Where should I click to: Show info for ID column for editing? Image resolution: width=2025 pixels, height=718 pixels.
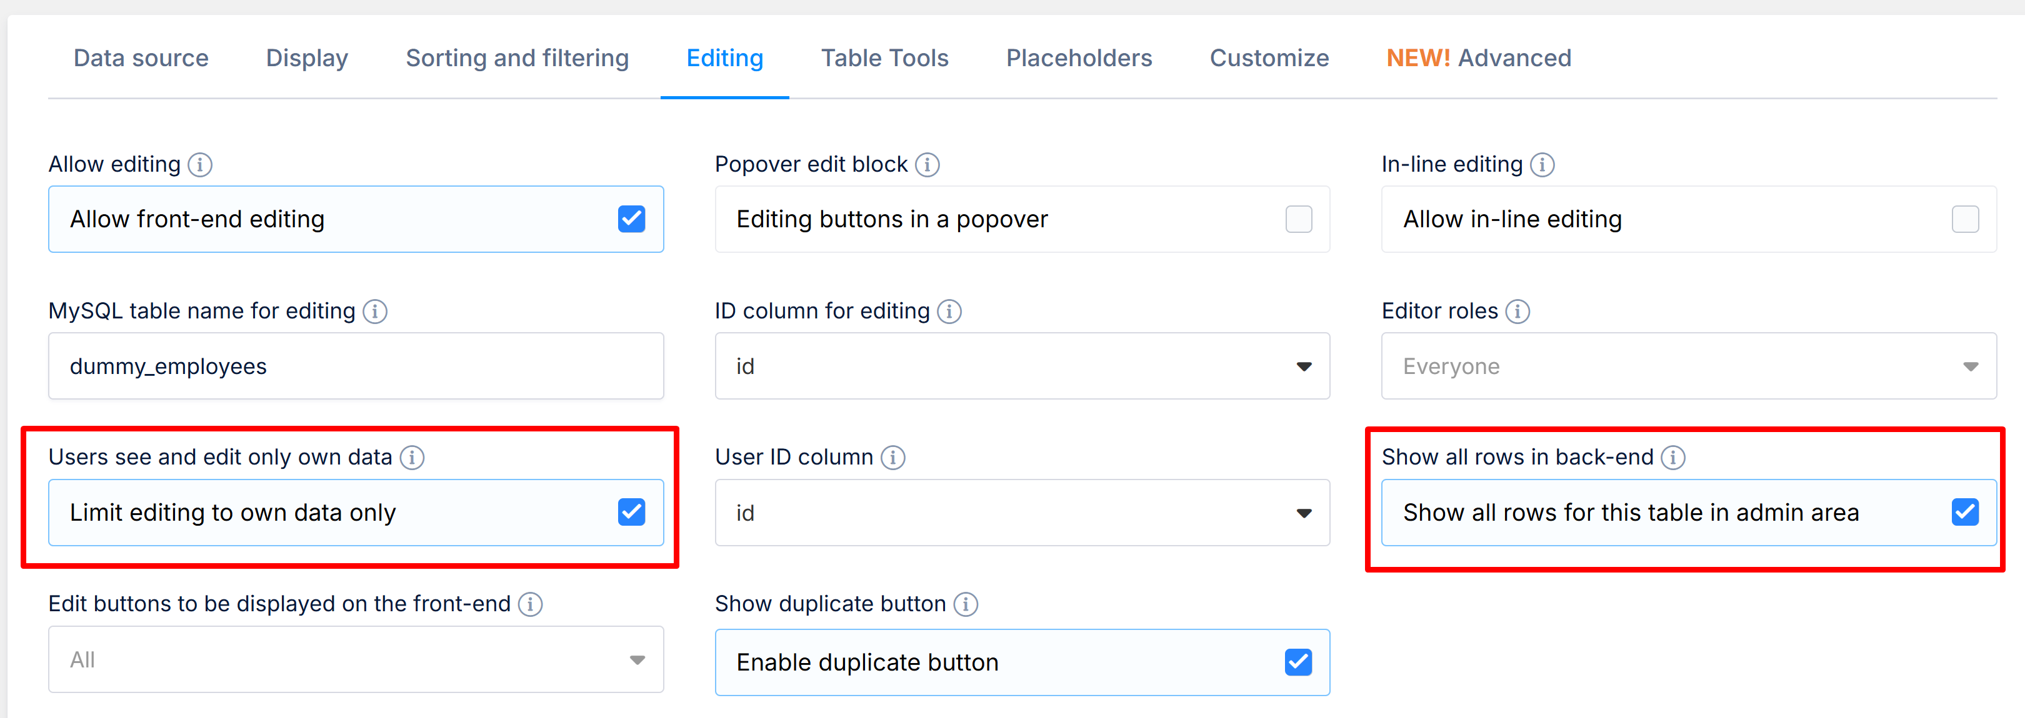[x=949, y=312]
